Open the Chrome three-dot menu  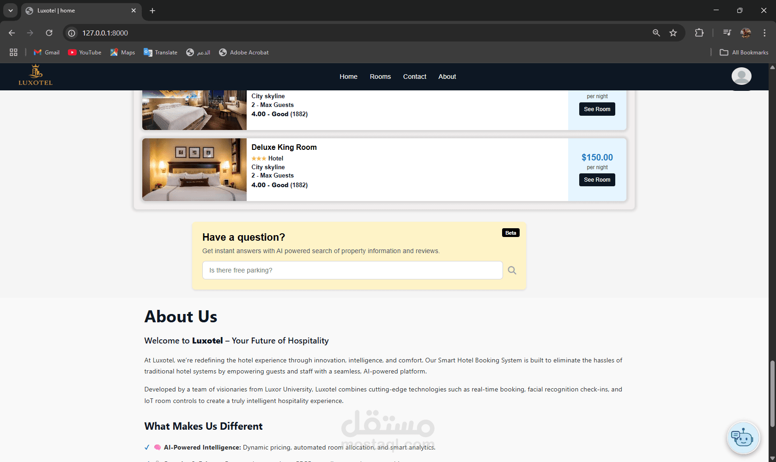(764, 33)
